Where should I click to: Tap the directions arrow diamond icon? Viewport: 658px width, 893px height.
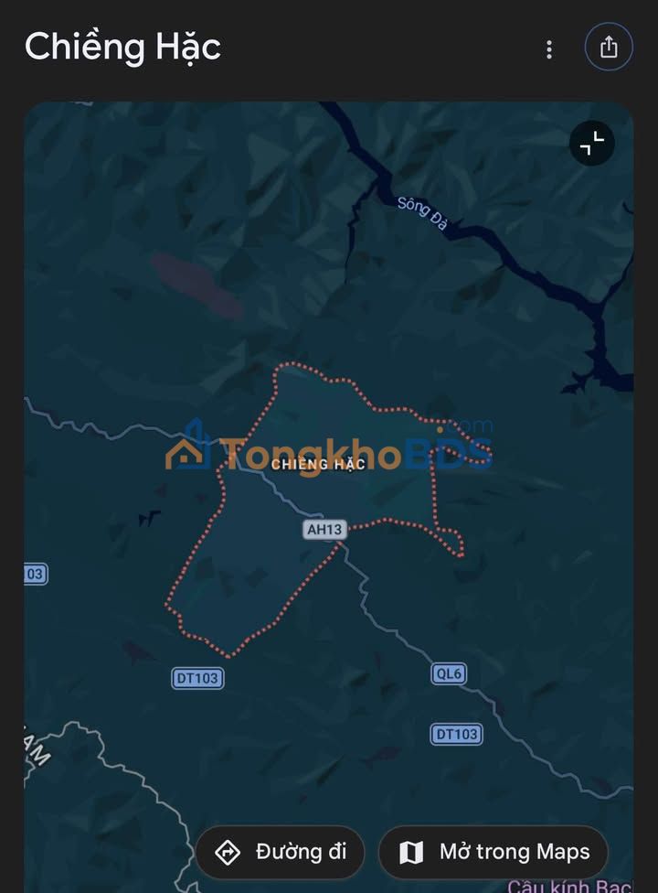228,853
